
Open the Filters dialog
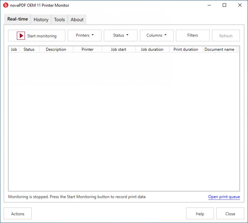click(x=193, y=35)
